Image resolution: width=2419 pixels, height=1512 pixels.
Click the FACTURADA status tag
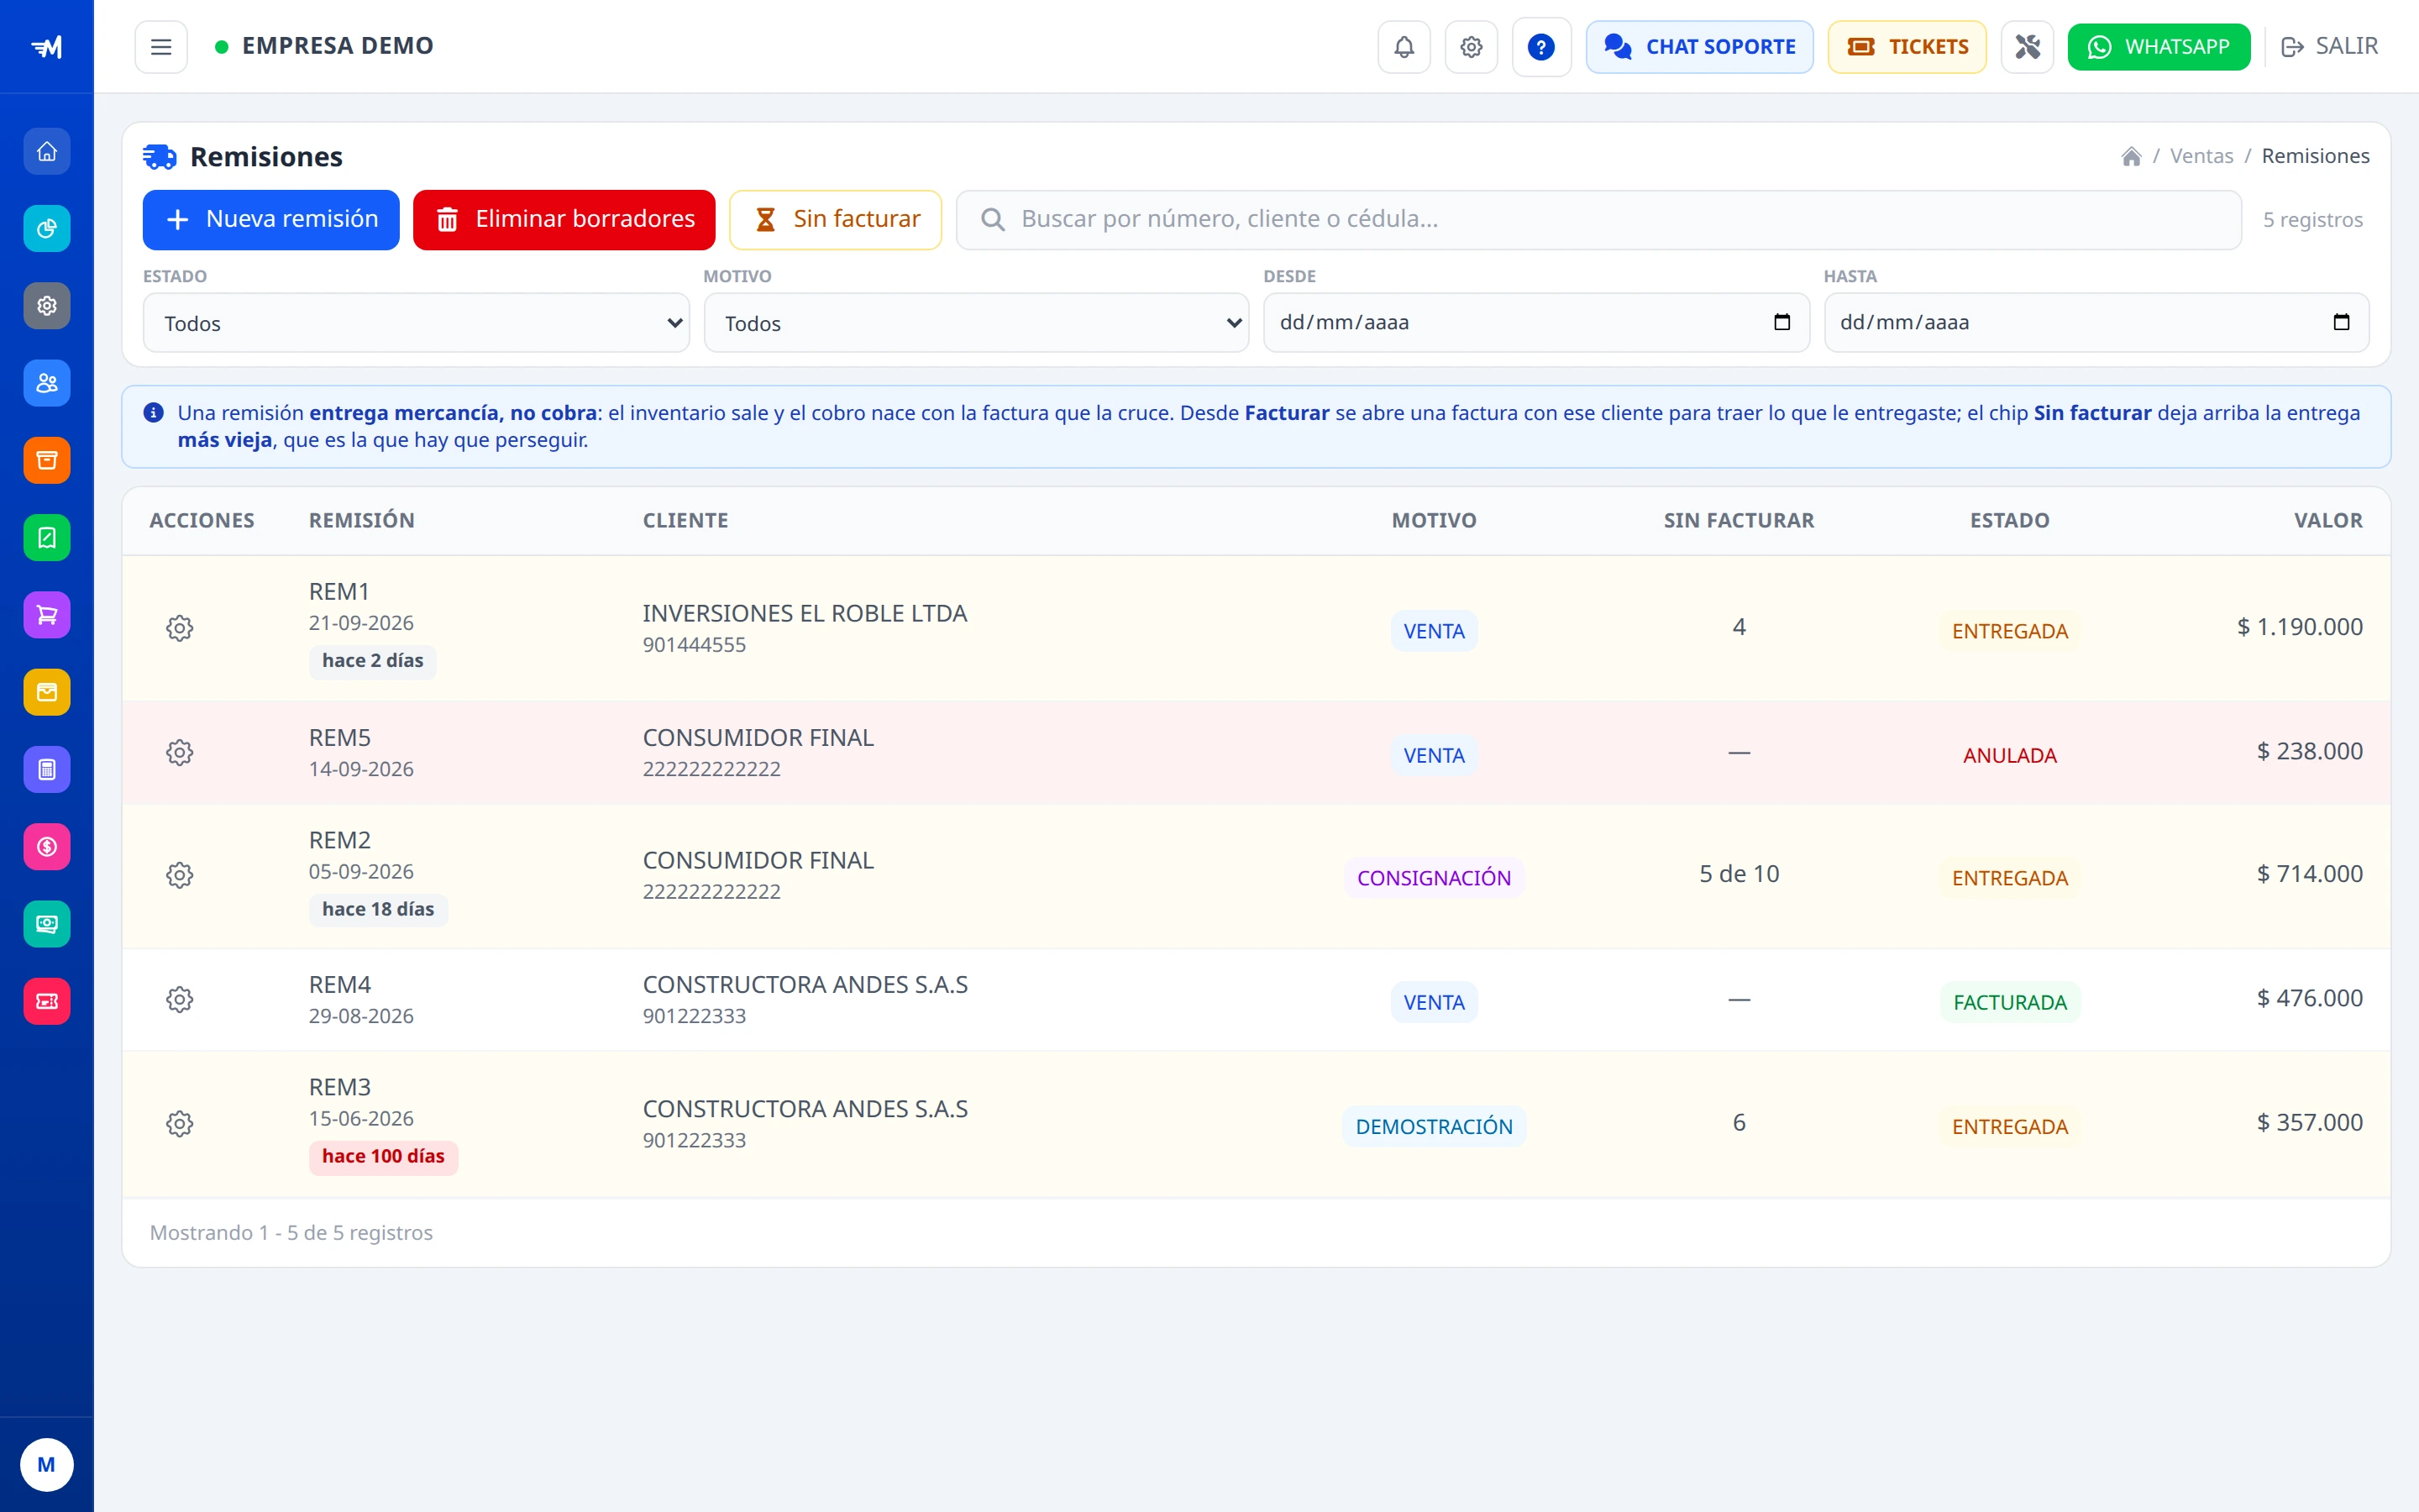2009,1002
